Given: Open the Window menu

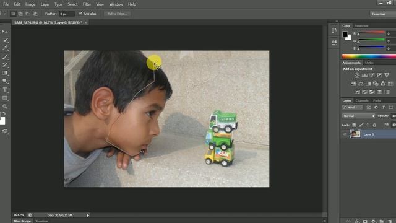Looking at the screenshot, I should pos(116,4).
